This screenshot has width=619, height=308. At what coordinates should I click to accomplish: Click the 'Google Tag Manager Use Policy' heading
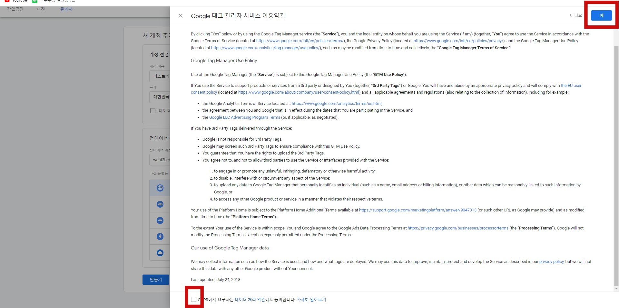coord(224,61)
